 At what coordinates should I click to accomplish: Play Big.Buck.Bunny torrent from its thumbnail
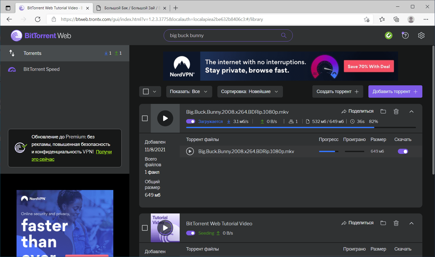[165, 118]
